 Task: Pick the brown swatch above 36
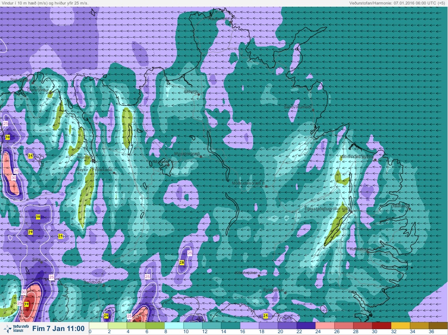(438, 326)
